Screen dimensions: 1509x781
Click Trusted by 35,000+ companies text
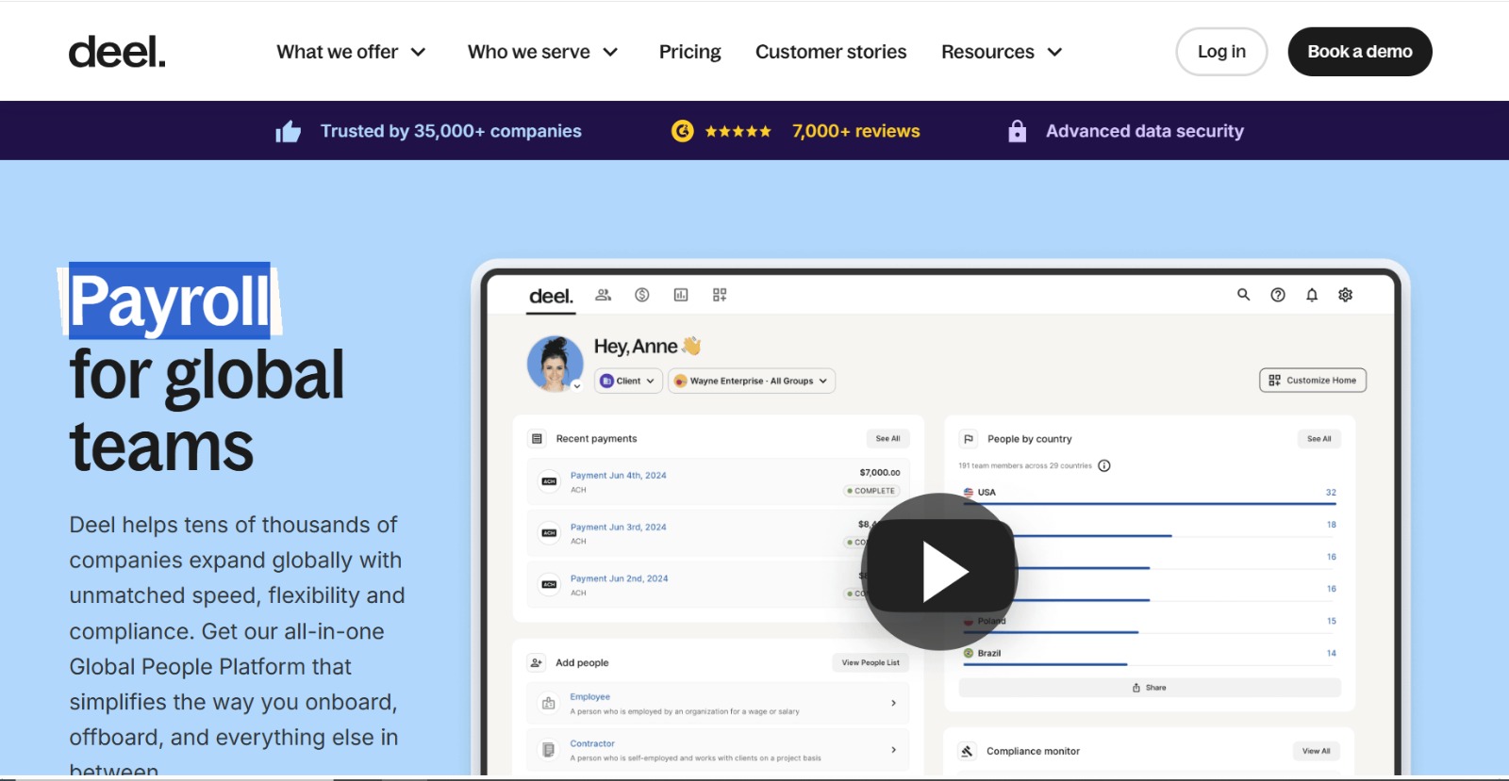tap(451, 131)
